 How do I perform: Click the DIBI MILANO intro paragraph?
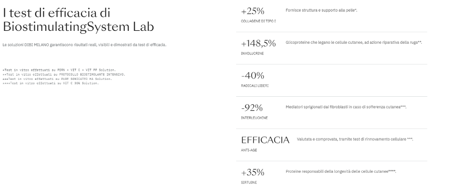pyautogui.click(x=84, y=45)
